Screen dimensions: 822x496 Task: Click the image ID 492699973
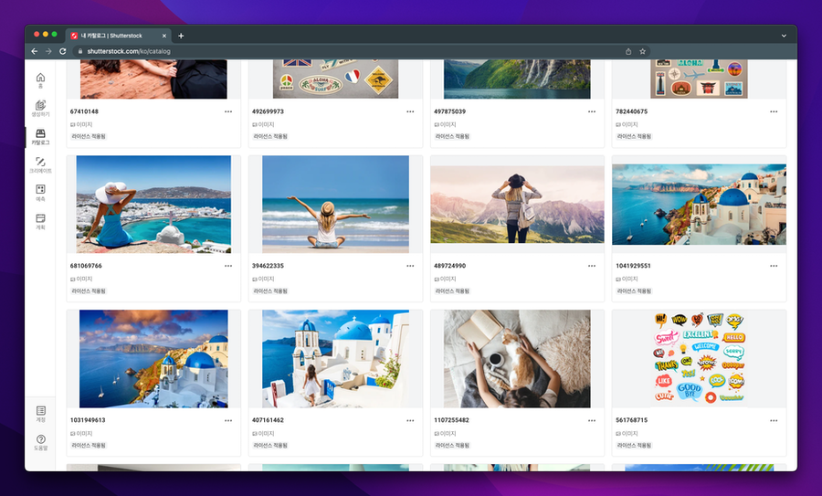coord(268,111)
